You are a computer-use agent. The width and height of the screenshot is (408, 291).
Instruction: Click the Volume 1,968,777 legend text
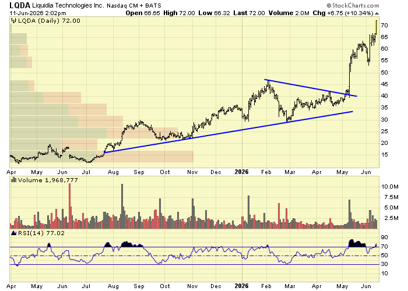click(x=48, y=180)
